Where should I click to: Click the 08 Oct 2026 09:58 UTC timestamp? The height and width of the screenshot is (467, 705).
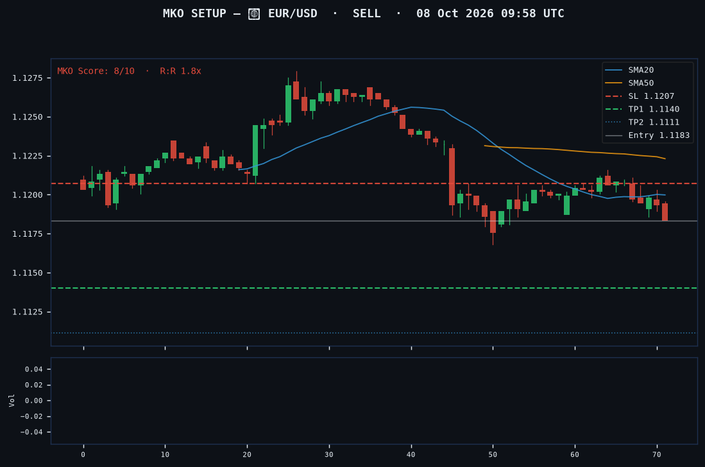[490, 13]
